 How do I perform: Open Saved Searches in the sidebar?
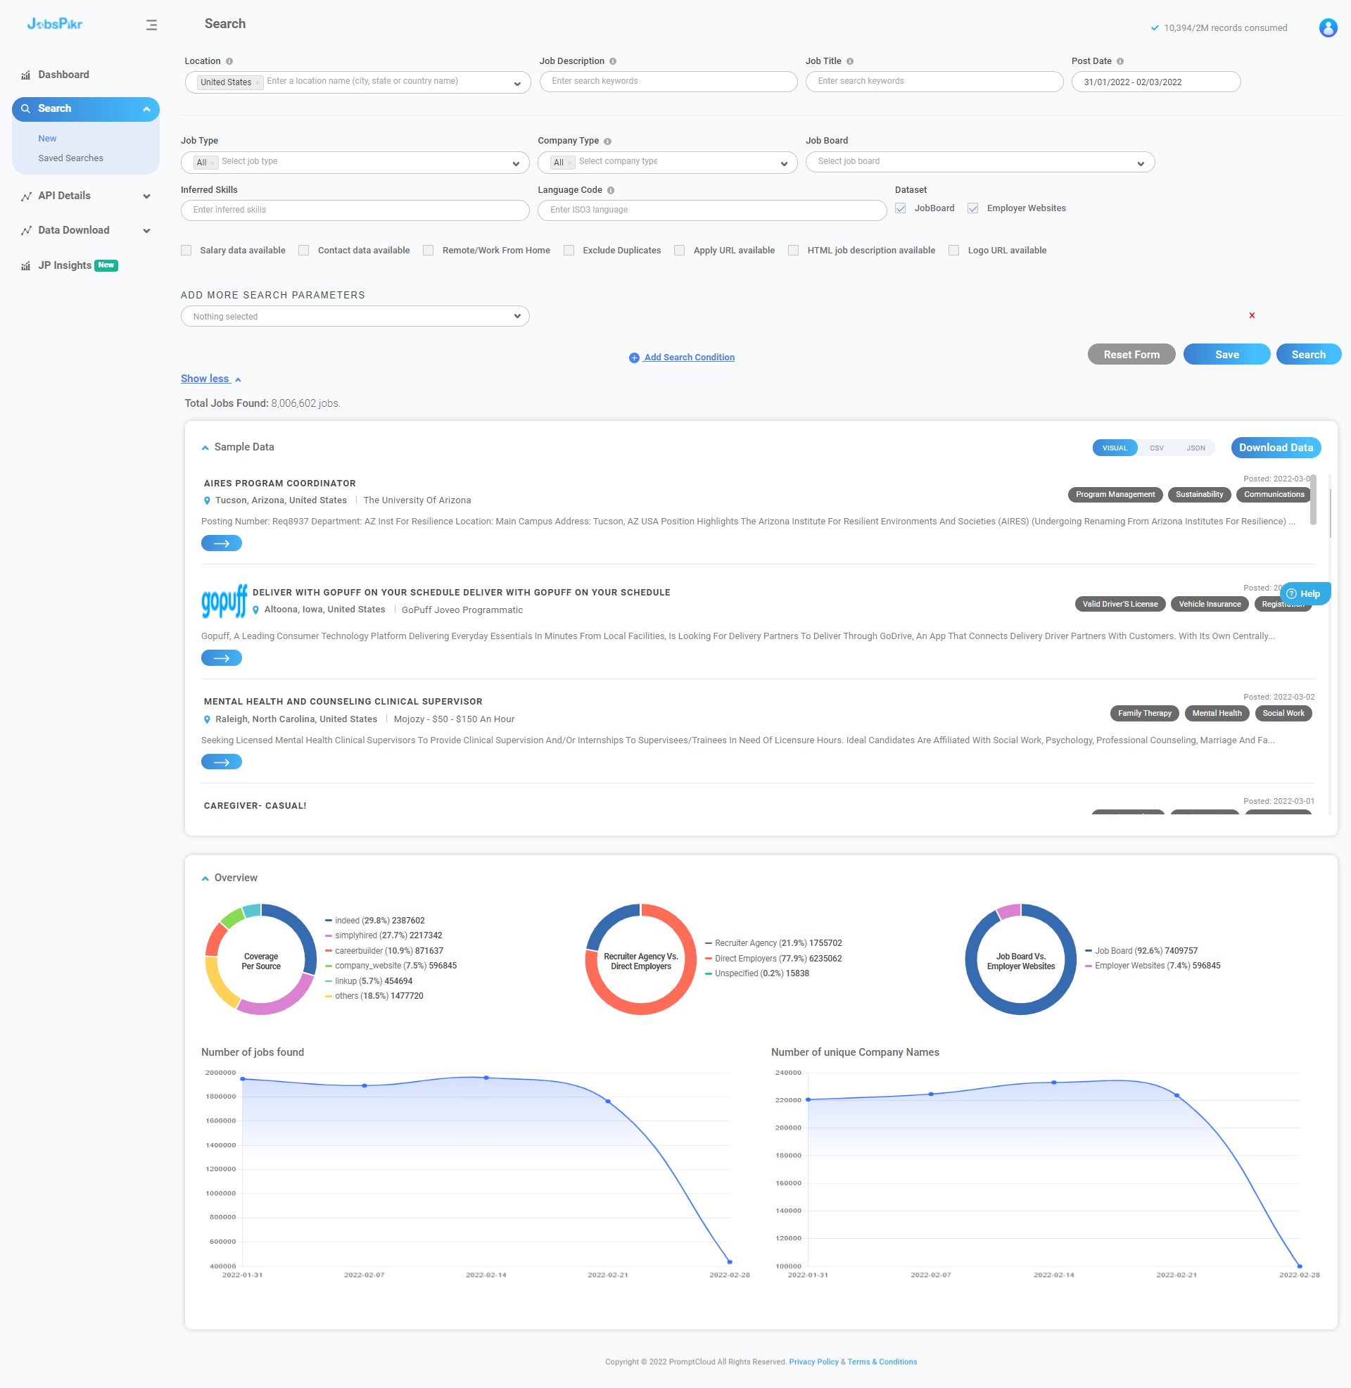(x=70, y=158)
